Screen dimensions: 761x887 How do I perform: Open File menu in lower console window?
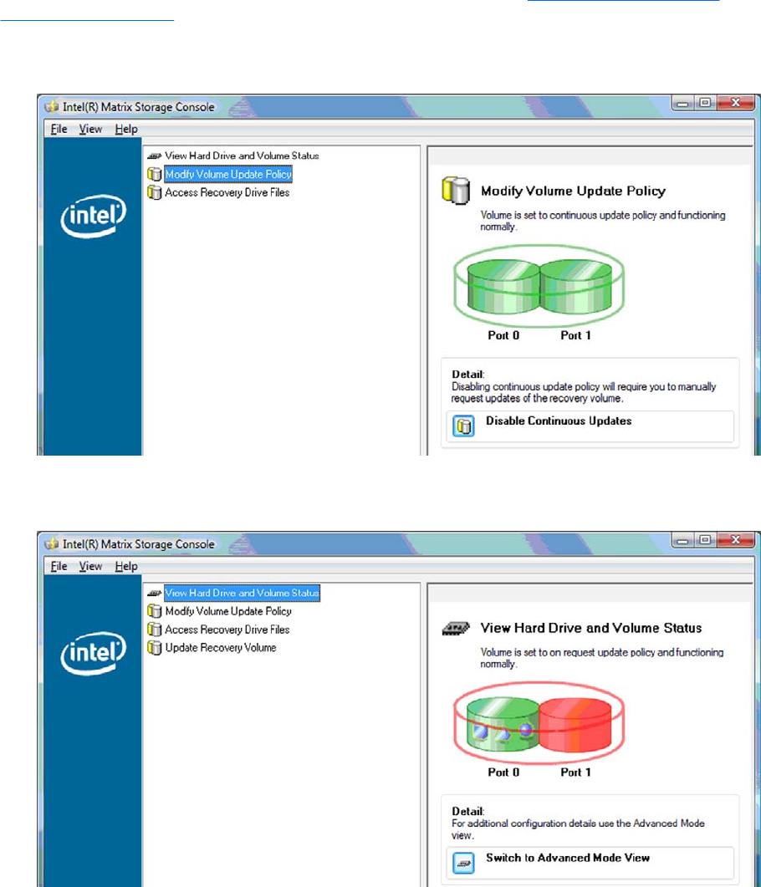point(59,566)
